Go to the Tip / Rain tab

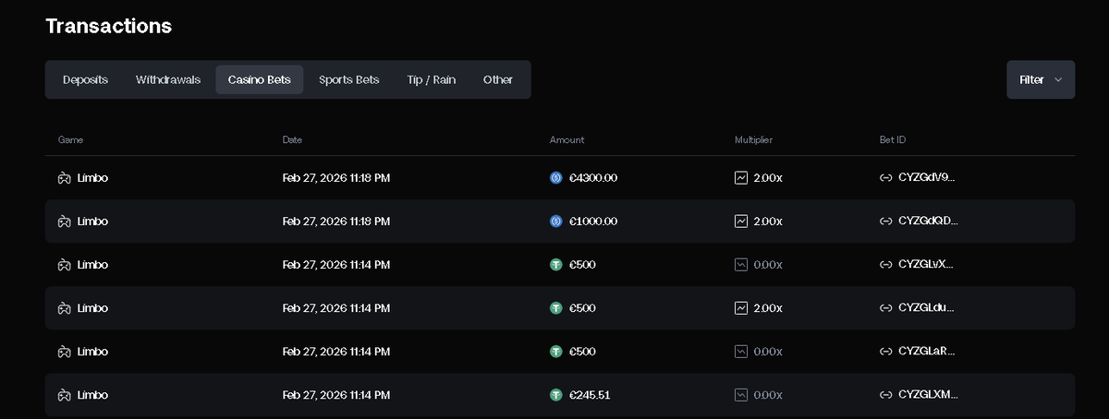pos(432,80)
